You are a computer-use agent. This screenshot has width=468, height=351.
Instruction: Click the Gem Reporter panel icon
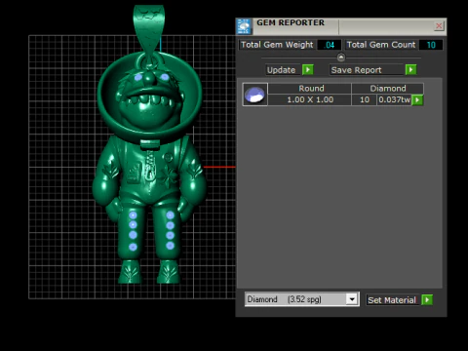click(x=244, y=26)
